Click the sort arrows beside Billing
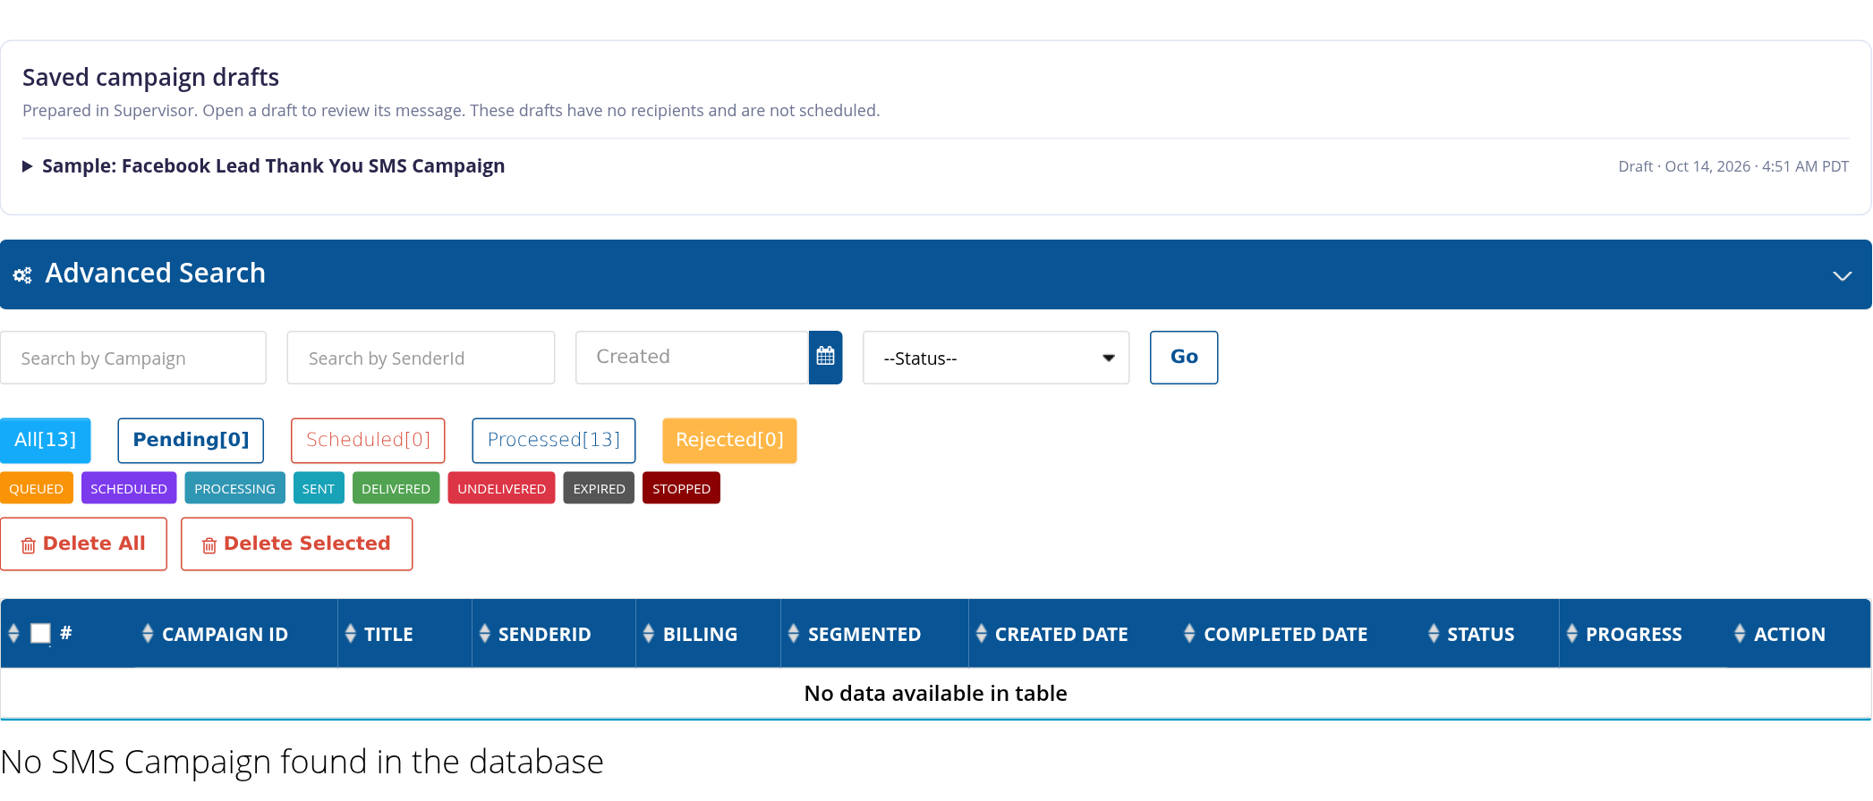 [649, 634]
